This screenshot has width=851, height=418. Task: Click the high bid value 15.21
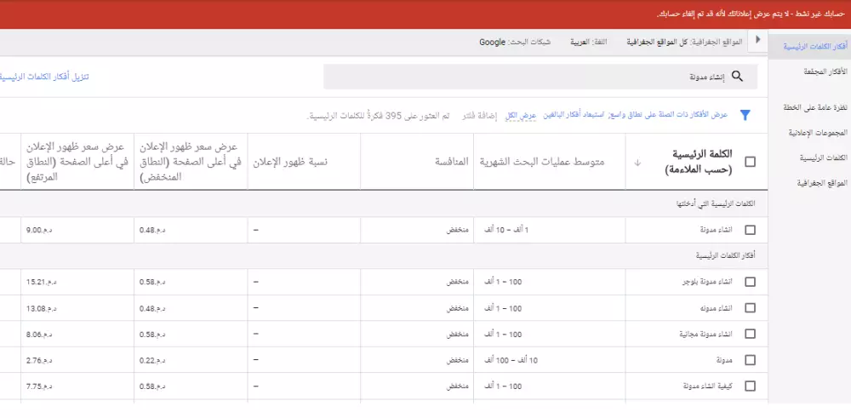point(41,282)
